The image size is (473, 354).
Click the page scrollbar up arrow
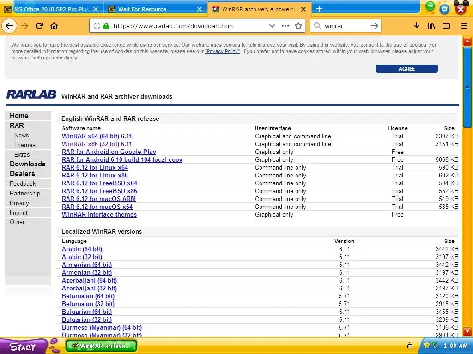[x=467, y=41]
